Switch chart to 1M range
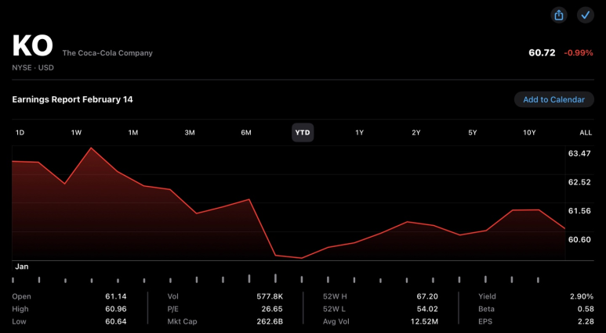Screen dimensions: 606x333 [133, 133]
